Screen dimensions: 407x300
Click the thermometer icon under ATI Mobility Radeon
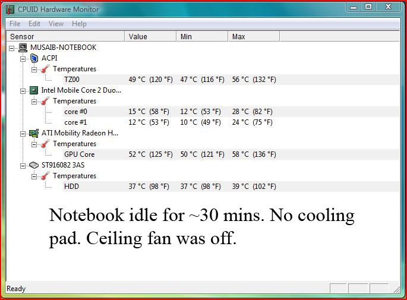click(x=45, y=144)
